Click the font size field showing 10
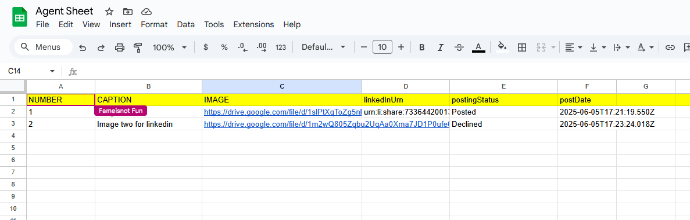Image resolution: width=690 pixels, height=220 pixels. click(382, 47)
